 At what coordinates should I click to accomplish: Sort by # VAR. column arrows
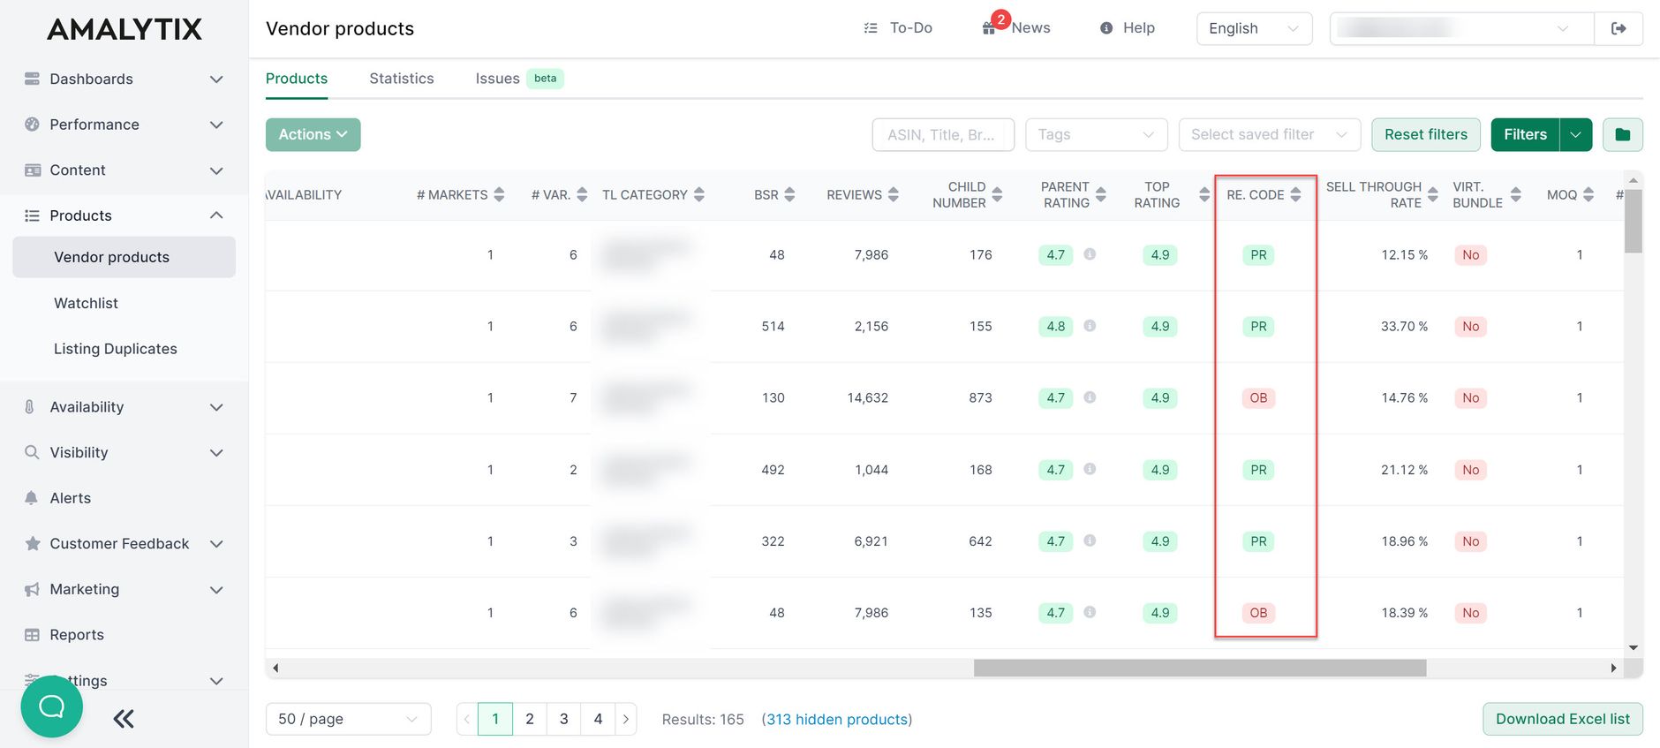582,194
